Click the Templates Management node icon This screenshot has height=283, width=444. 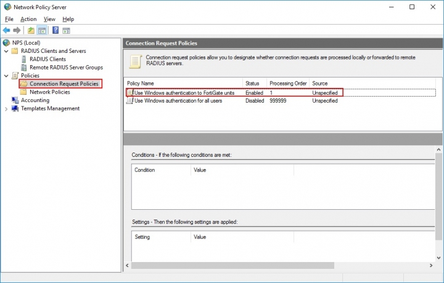[x=15, y=108]
